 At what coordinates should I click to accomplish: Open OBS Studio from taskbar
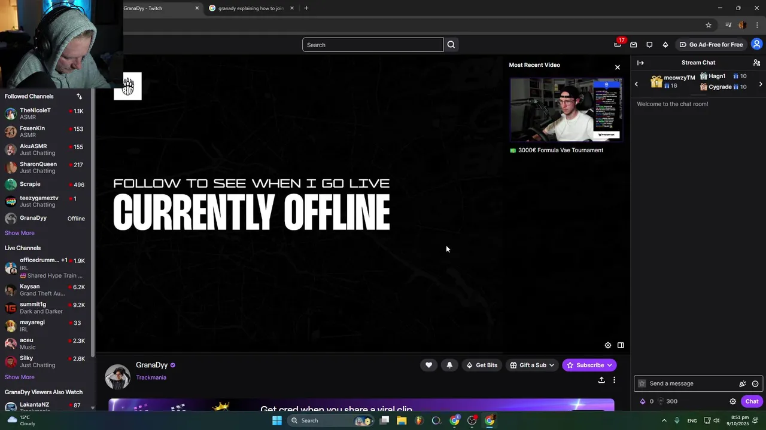pyautogui.click(x=472, y=420)
